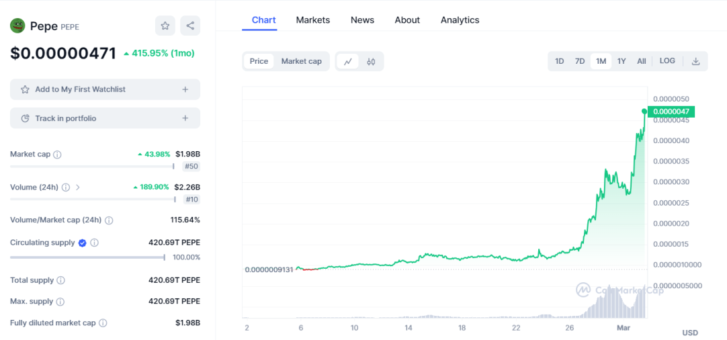
Task: Click the 0.0000050 y-axis label
Action: (x=671, y=99)
